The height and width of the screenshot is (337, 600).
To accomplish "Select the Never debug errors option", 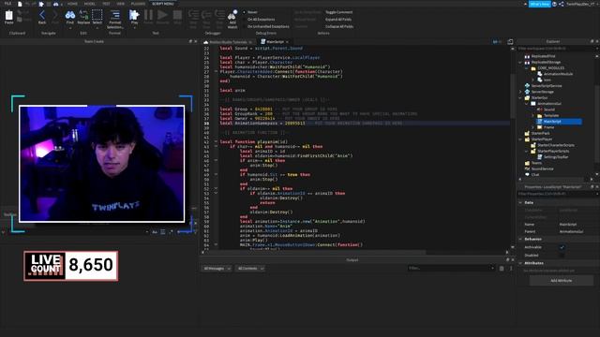I will tap(244, 12).
